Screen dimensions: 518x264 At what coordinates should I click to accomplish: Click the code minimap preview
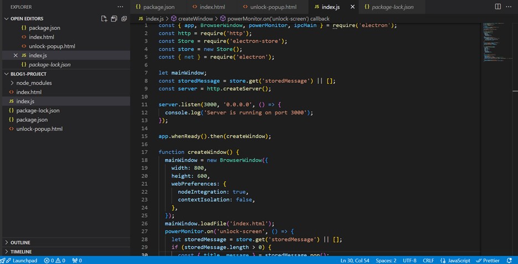(x=495, y=44)
